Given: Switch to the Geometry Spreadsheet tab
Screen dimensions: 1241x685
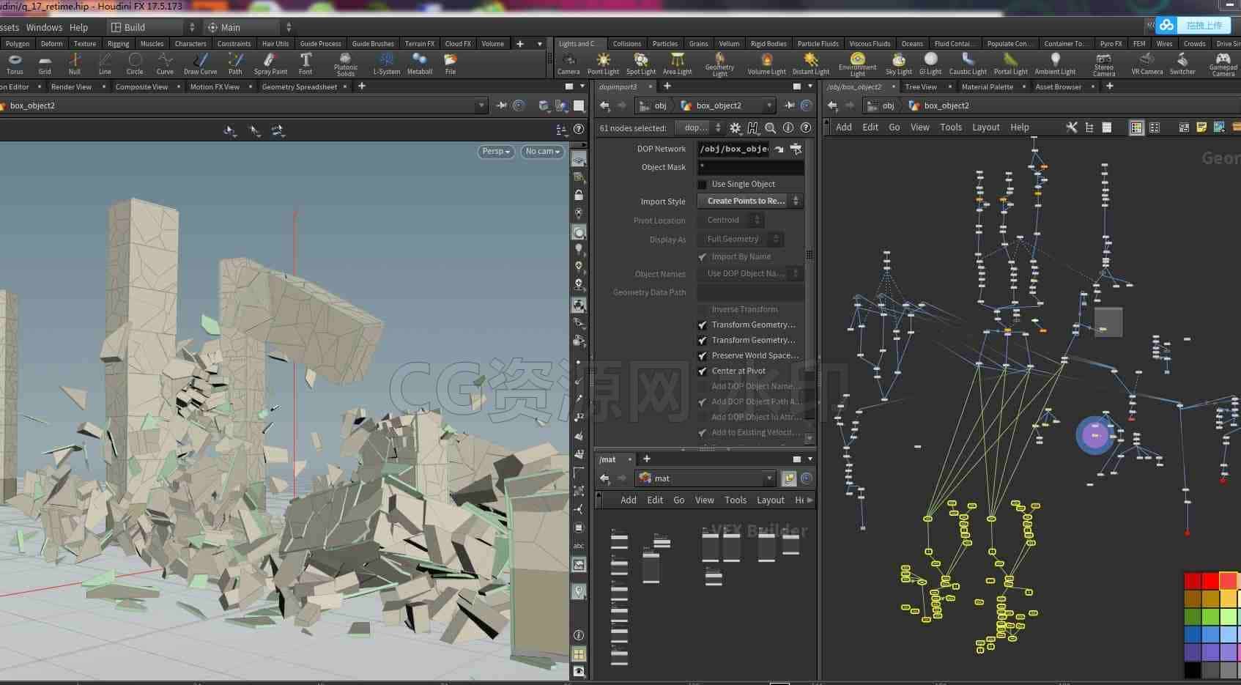Looking at the screenshot, I should pos(300,86).
